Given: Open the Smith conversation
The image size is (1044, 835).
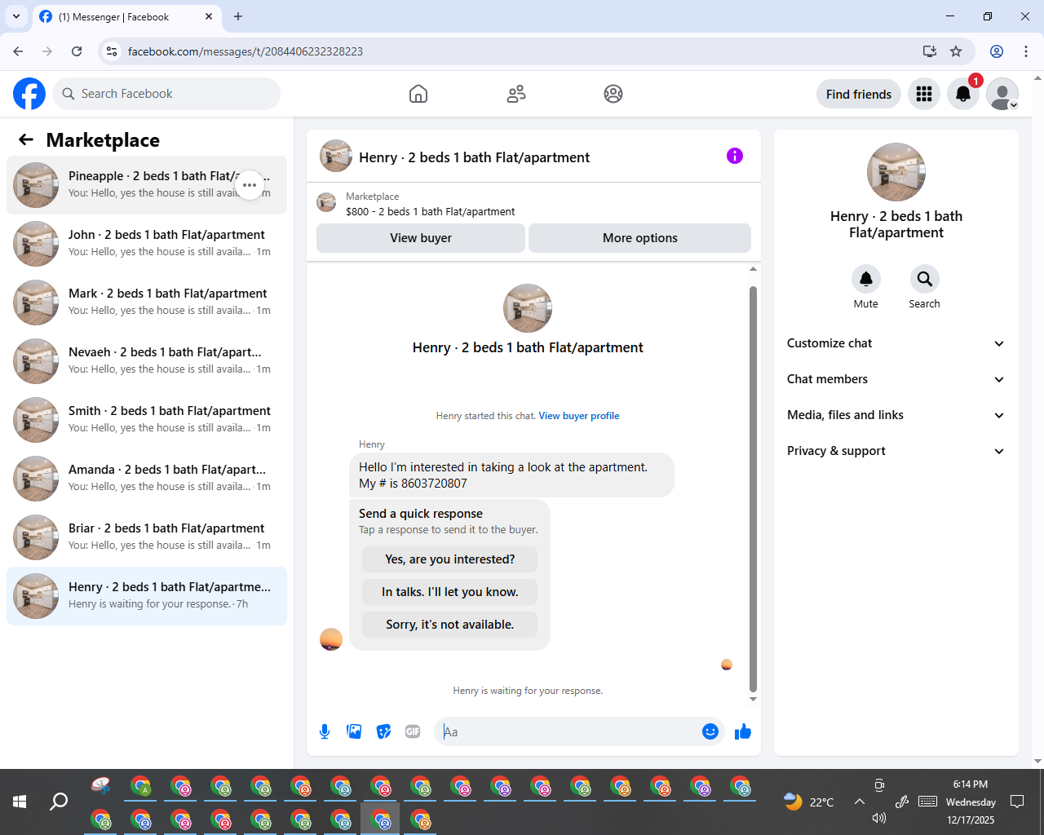Looking at the screenshot, I should (147, 420).
